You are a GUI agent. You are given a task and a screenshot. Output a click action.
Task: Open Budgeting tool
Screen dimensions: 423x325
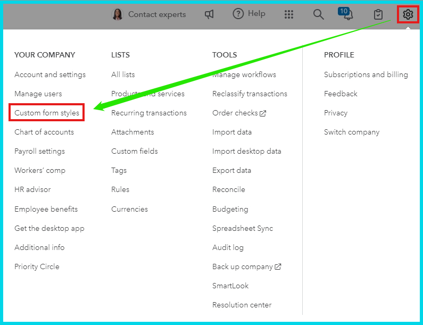click(230, 209)
